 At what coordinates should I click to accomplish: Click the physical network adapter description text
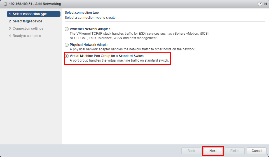[x=132, y=49]
